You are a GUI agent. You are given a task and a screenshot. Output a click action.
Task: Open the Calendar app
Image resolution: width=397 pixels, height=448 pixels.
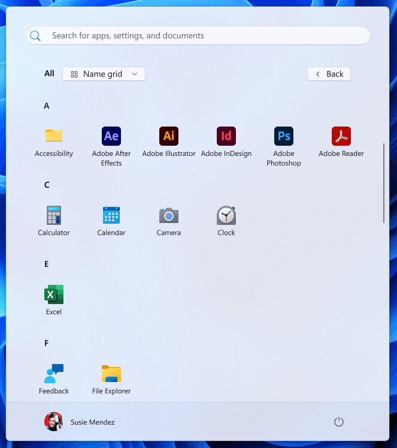click(111, 221)
